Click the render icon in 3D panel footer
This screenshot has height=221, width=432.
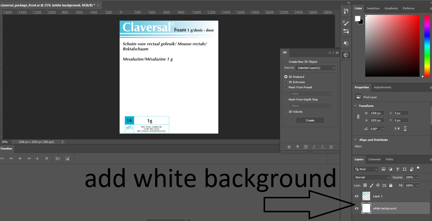pos(306,147)
